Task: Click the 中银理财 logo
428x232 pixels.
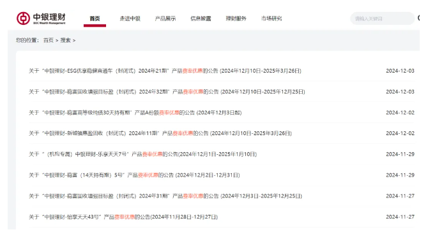Action: [x=41, y=18]
